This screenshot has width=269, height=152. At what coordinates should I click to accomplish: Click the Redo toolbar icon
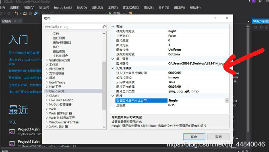pyautogui.click(x=52, y=13)
